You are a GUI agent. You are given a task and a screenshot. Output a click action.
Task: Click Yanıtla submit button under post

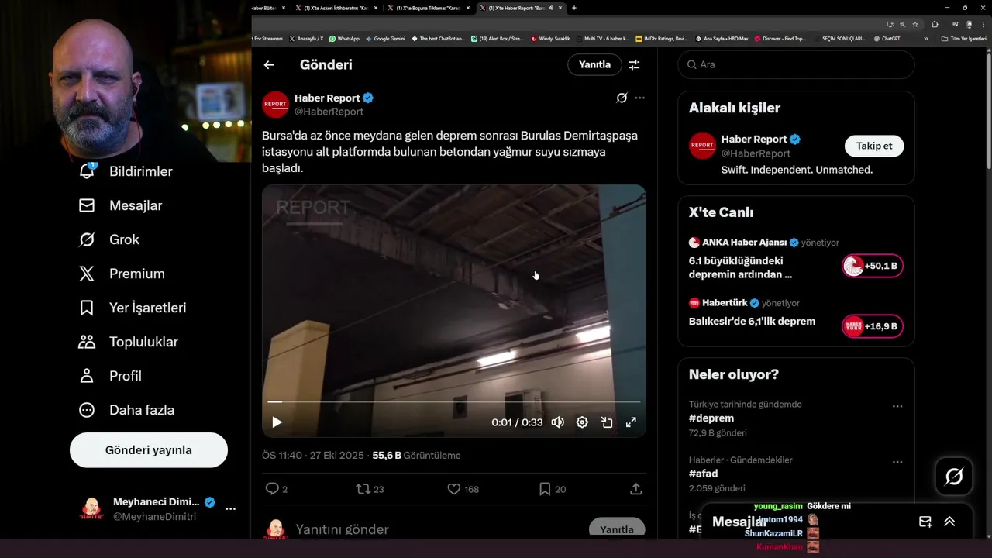(617, 529)
